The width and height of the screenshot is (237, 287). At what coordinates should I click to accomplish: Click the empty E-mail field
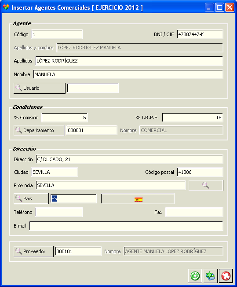click(126, 226)
